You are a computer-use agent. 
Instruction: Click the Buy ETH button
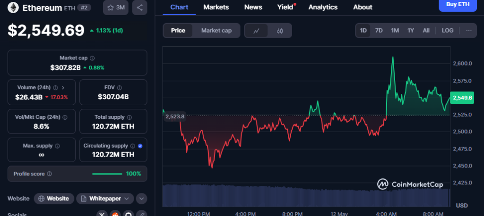pyautogui.click(x=458, y=5)
